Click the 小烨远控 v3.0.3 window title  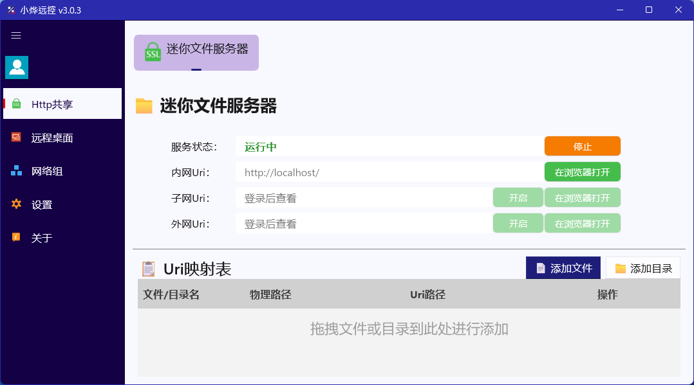click(50, 10)
